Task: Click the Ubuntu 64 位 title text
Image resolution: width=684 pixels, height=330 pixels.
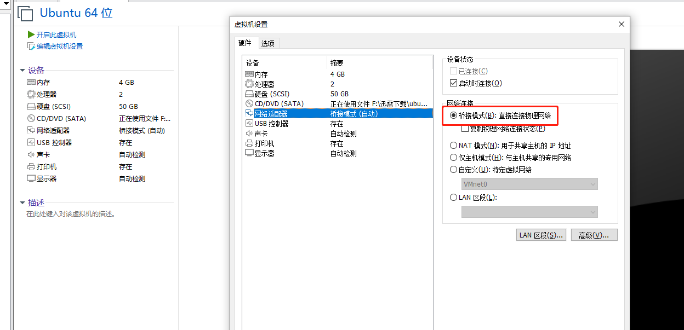Action: click(x=76, y=13)
